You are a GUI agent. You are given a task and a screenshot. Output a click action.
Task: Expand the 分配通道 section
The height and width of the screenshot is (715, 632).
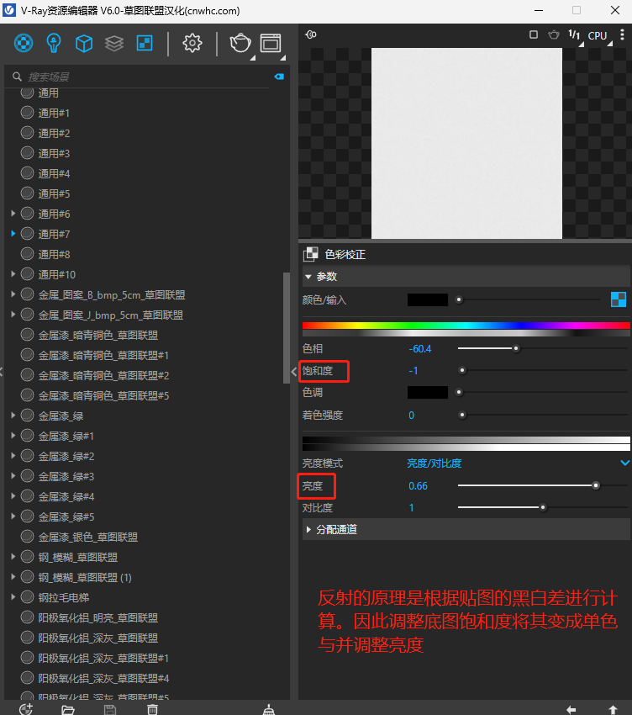point(308,529)
